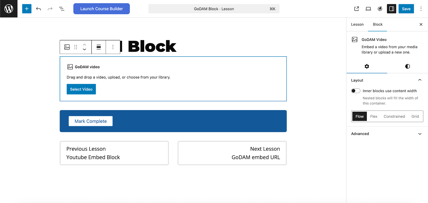Select the Flex layout option
Image resolution: width=428 pixels, height=203 pixels.
tap(374, 116)
